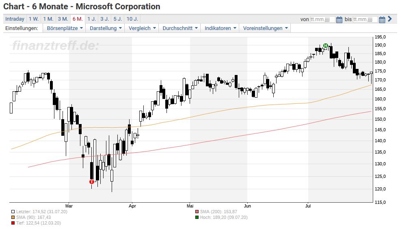
Task: Click the green H high marker
Action: pos(326,46)
